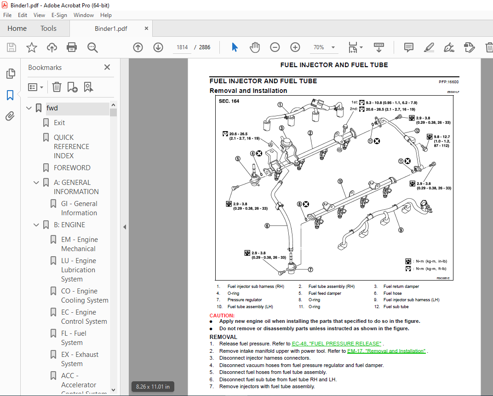Select the Exit bookmark
This screenshot has width=493, height=396.
(59, 123)
